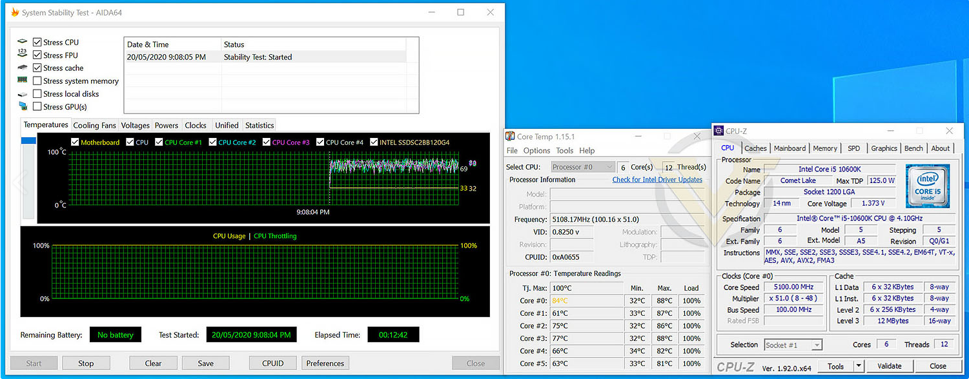Click Close button in CPU-Z

click(x=937, y=366)
